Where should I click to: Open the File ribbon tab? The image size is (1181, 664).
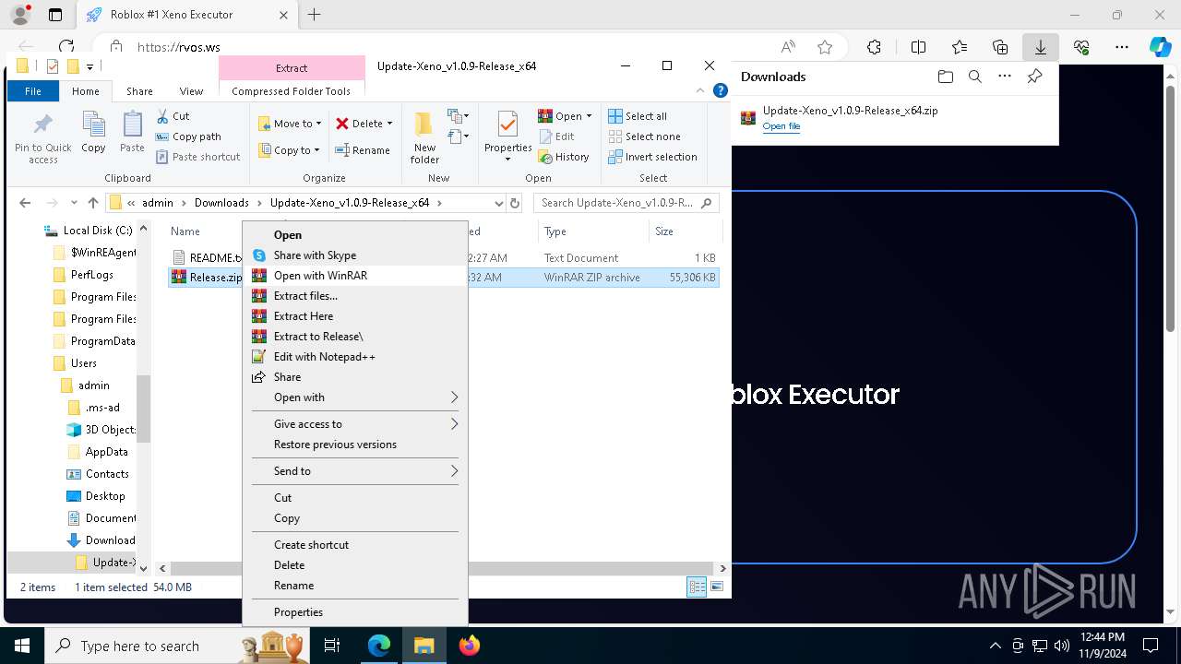pyautogui.click(x=33, y=91)
